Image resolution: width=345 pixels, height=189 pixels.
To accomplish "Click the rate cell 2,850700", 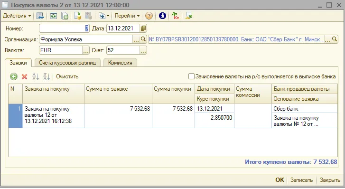I will pos(214,120).
